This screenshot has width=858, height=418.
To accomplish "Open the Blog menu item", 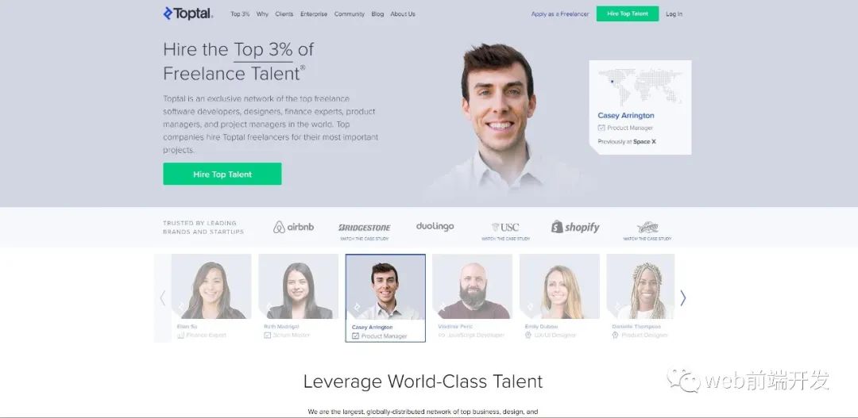I will [x=377, y=14].
